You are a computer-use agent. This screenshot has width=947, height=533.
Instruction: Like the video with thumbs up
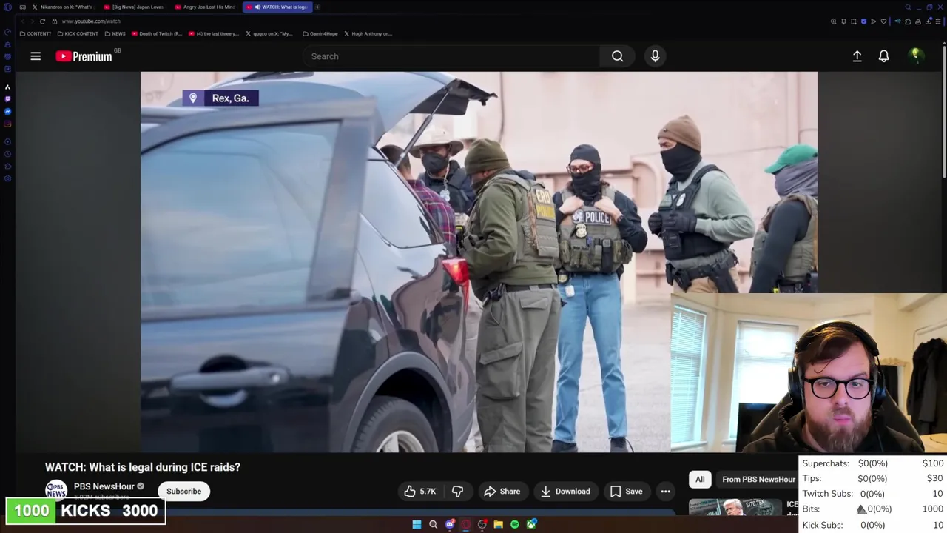(x=419, y=491)
